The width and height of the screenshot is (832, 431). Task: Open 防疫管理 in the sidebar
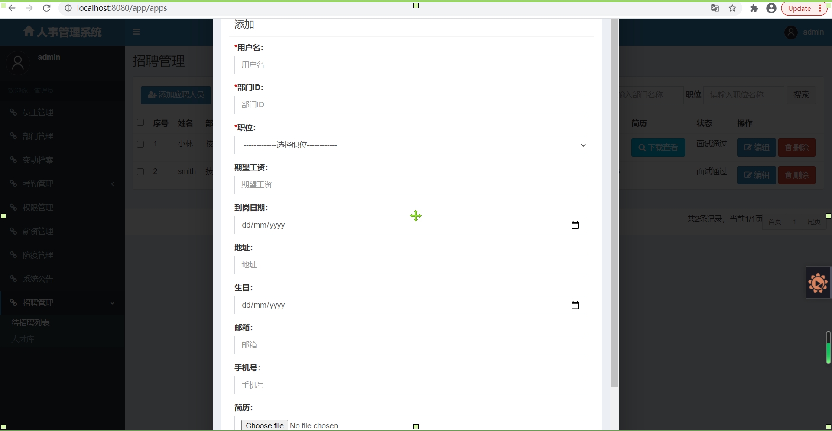(38, 255)
